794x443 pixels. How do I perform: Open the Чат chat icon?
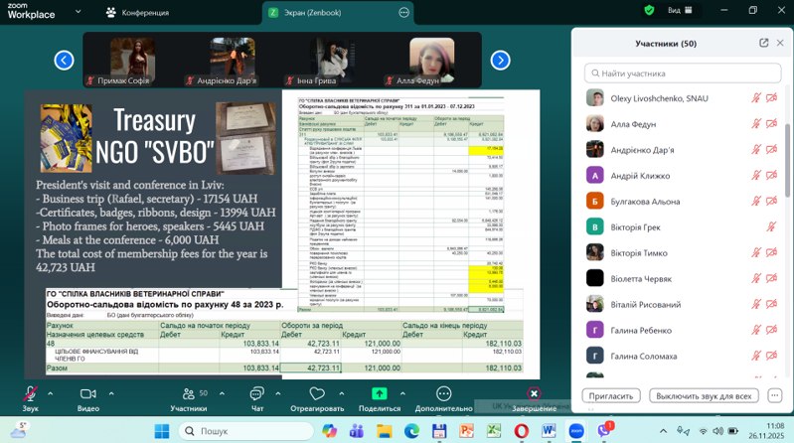pos(257,393)
